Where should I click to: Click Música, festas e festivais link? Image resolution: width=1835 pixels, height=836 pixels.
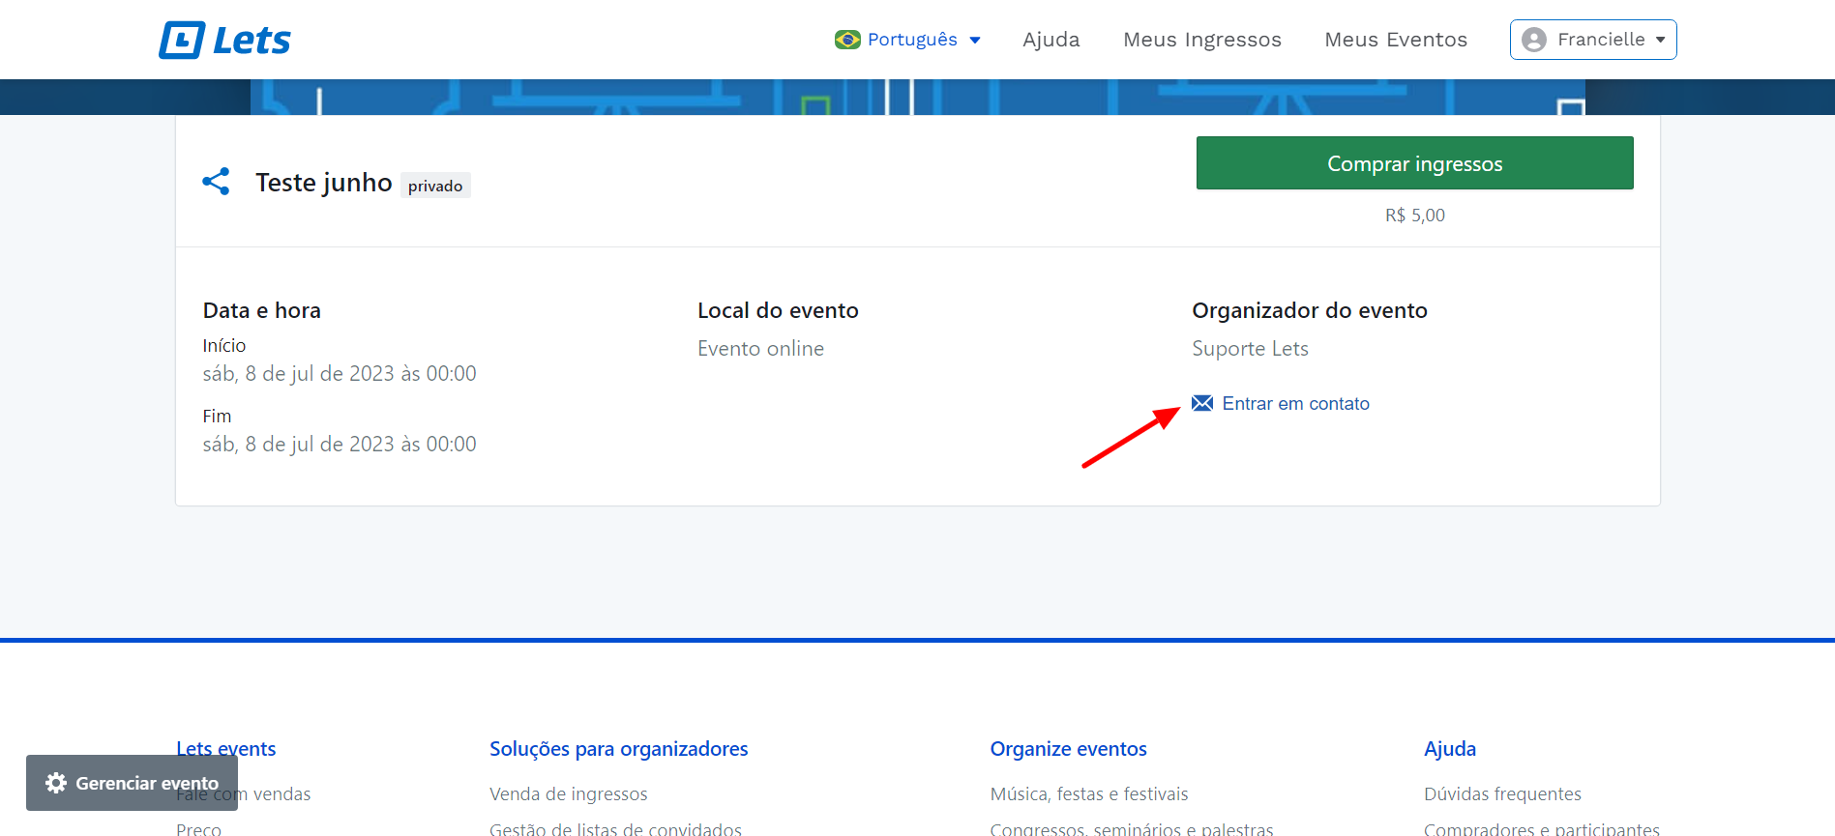click(x=1088, y=793)
